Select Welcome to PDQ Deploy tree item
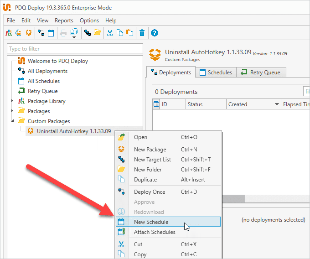 (x=58, y=61)
